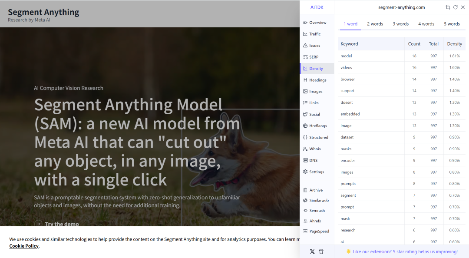The image size is (469, 258).
Task: Switch to the 5 words tab
Action: pyautogui.click(x=452, y=24)
